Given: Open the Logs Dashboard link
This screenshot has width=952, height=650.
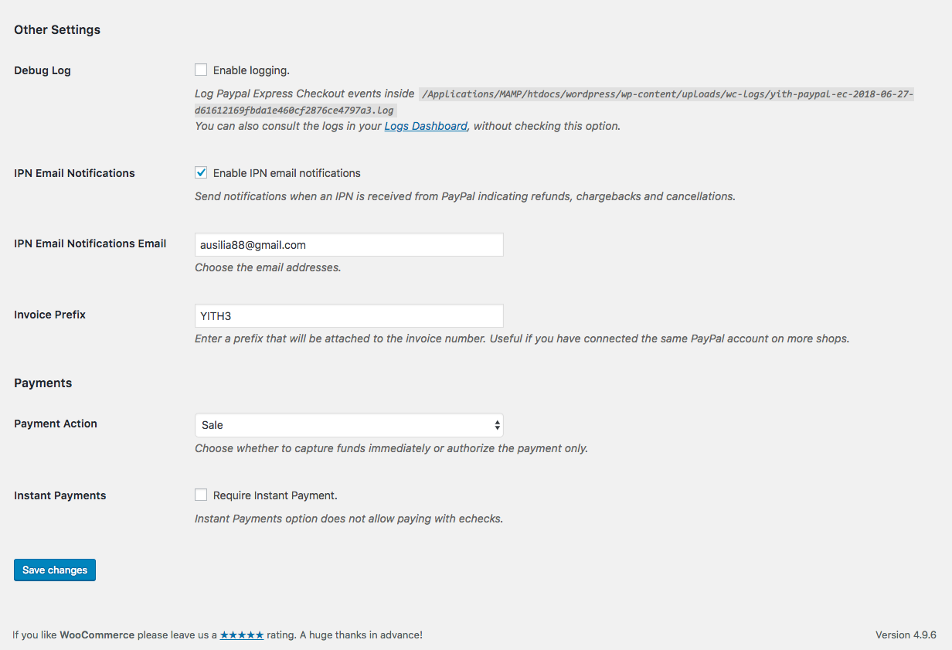Looking at the screenshot, I should (x=426, y=126).
